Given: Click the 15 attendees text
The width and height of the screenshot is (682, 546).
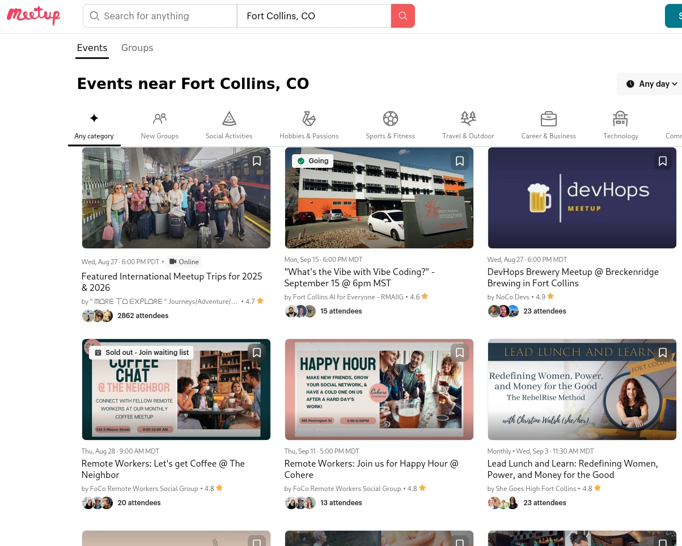Looking at the screenshot, I should coord(341,311).
